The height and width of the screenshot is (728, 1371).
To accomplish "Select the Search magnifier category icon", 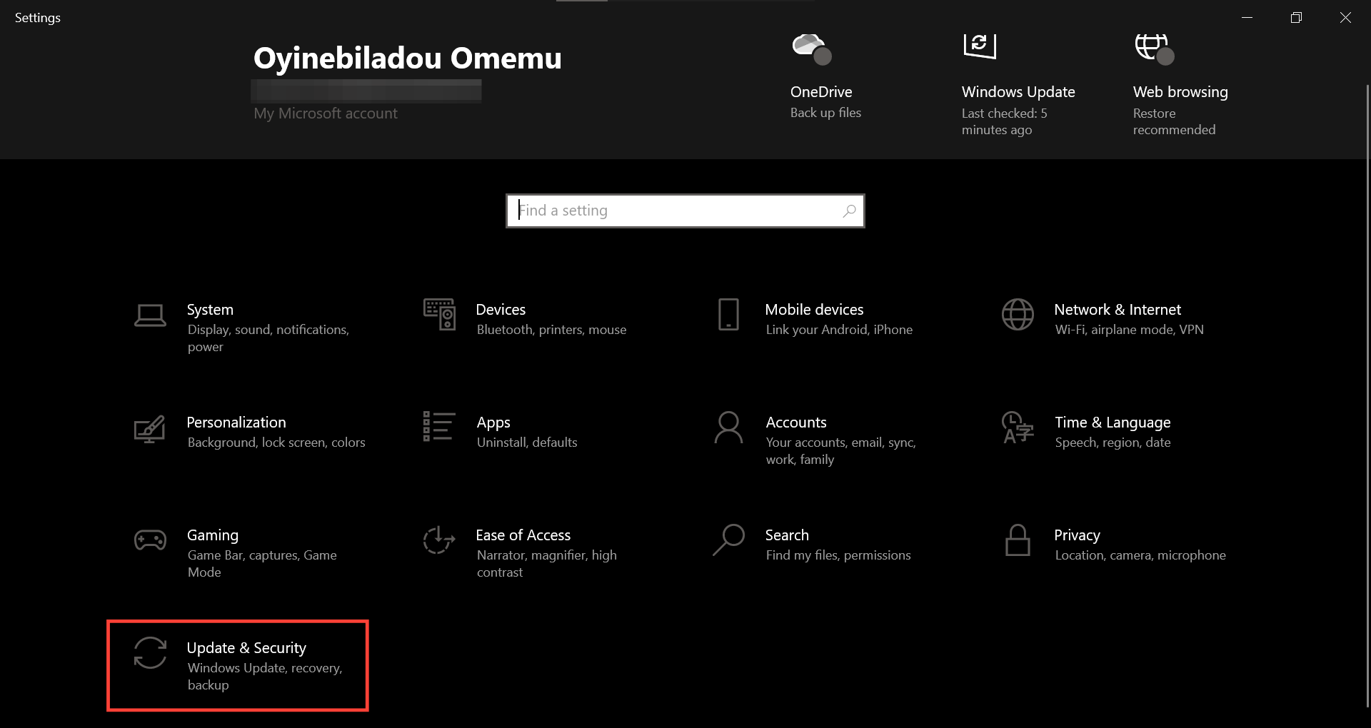I will tap(728, 540).
